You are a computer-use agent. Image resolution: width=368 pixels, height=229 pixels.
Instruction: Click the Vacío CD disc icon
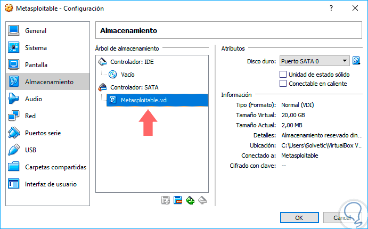(113, 75)
